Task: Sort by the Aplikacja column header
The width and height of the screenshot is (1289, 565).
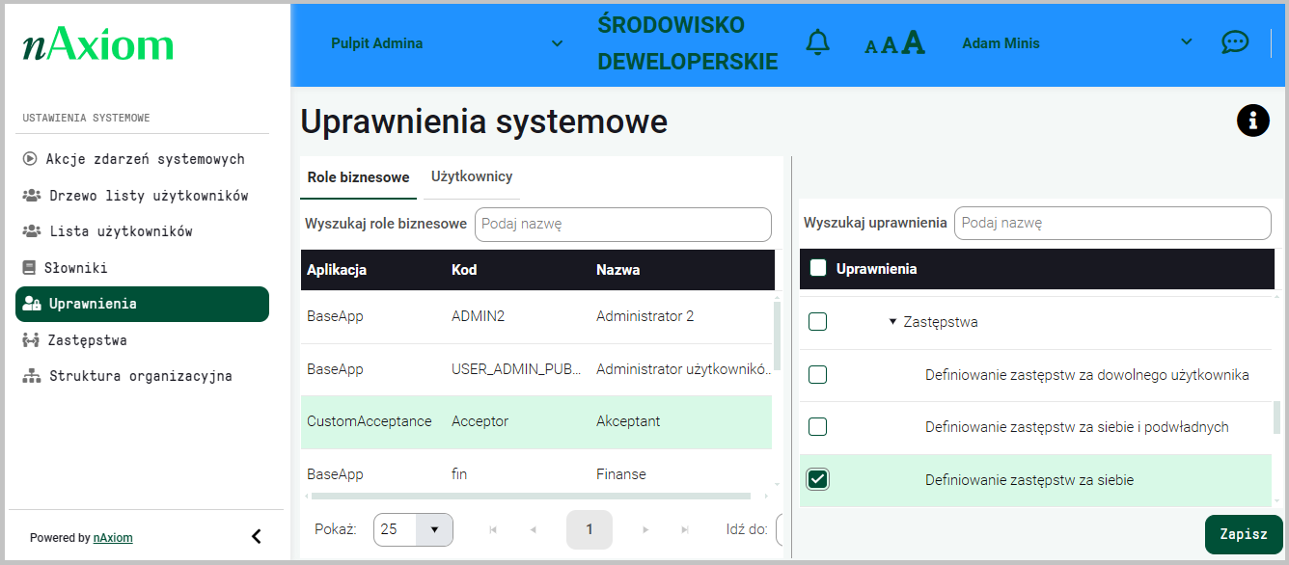Action: click(337, 270)
